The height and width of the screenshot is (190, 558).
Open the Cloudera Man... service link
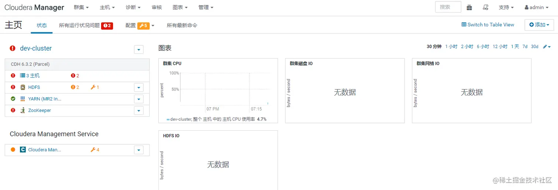pyautogui.click(x=44, y=149)
